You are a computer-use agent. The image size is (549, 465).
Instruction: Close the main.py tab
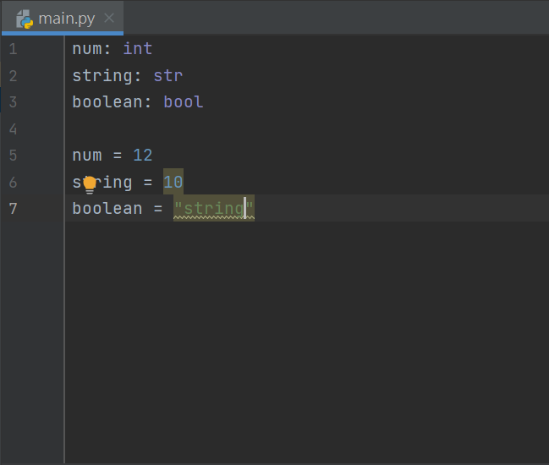(x=109, y=18)
